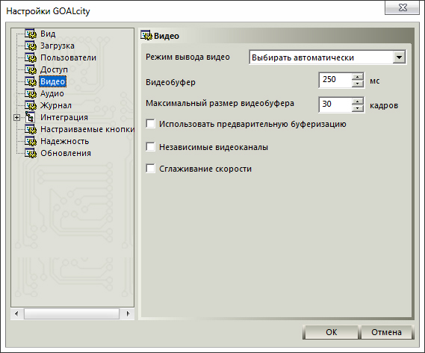Click the settings icon beside Журнал
This screenshot has height=353, width=425.
(31, 105)
